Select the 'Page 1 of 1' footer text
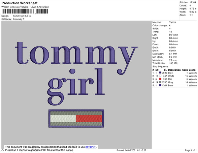This screenshot has width=198, height=153. 191,150
